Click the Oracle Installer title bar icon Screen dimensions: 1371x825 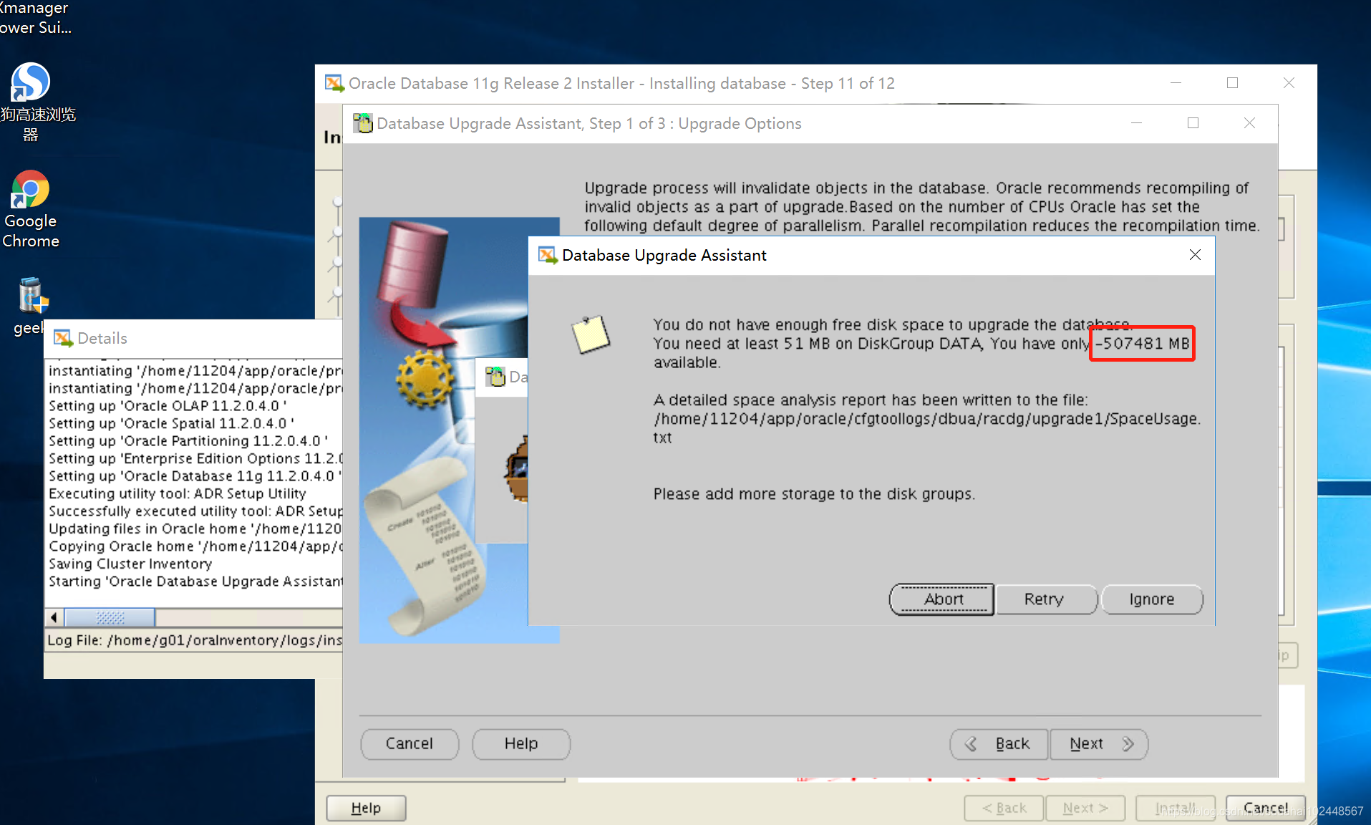pos(334,83)
